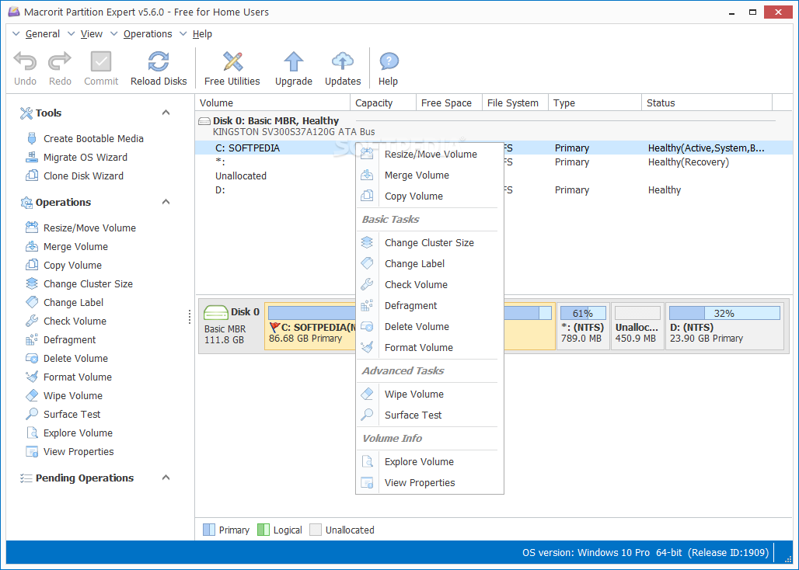Reload Disks using toolbar icon

(x=159, y=61)
